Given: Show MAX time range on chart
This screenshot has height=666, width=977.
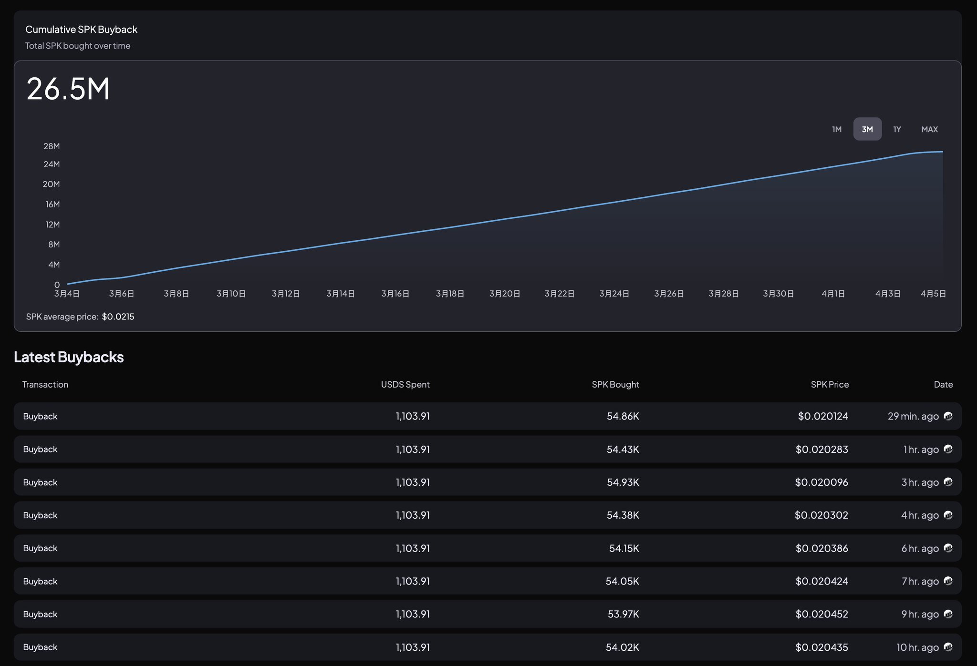Looking at the screenshot, I should coord(929,129).
